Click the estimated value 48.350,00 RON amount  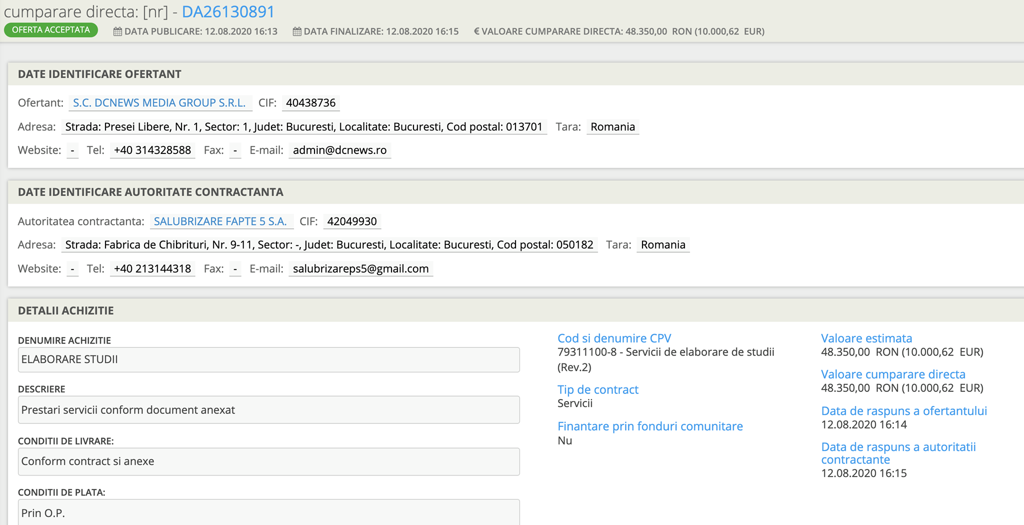pyautogui.click(x=902, y=352)
